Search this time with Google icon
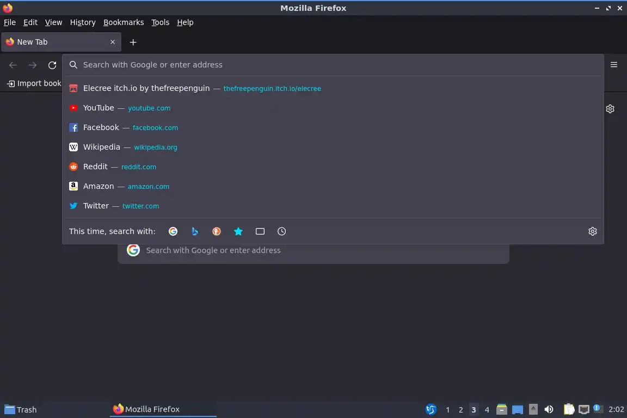Screen dimensions: 627x418 click(x=173, y=231)
